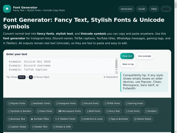Viewport: 177px width, 133px height.
Task: Go to the Simple & Safe category
Action: [x=62, y=127]
